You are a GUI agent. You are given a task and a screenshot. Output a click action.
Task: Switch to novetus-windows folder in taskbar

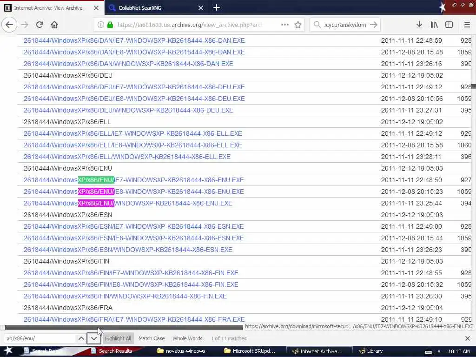click(x=181, y=351)
